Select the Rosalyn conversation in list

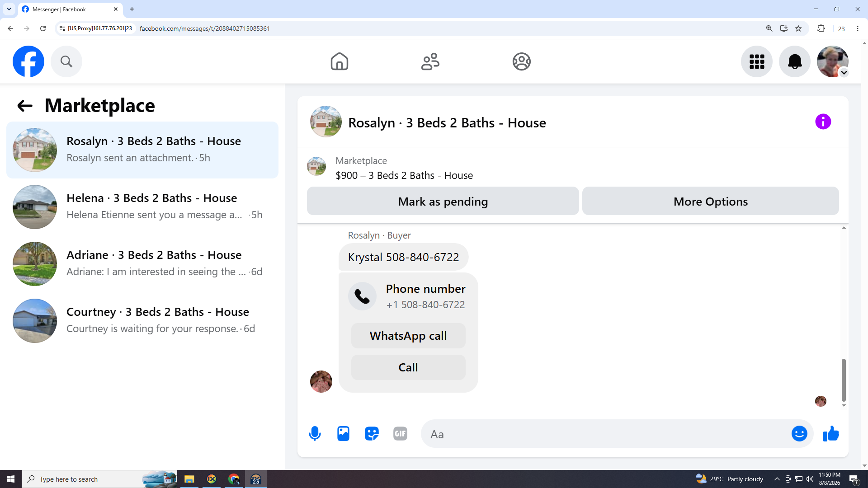pyautogui.click(x=142, y=150)
